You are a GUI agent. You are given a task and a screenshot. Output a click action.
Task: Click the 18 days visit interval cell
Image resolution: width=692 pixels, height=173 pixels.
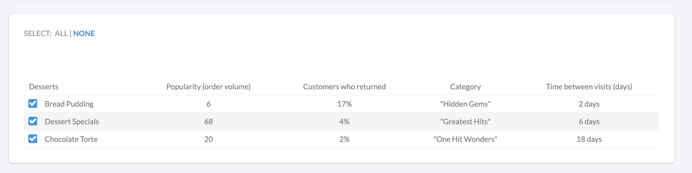589,139
